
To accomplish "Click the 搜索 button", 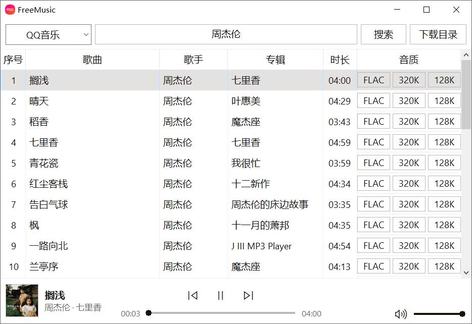I will 384,34.
